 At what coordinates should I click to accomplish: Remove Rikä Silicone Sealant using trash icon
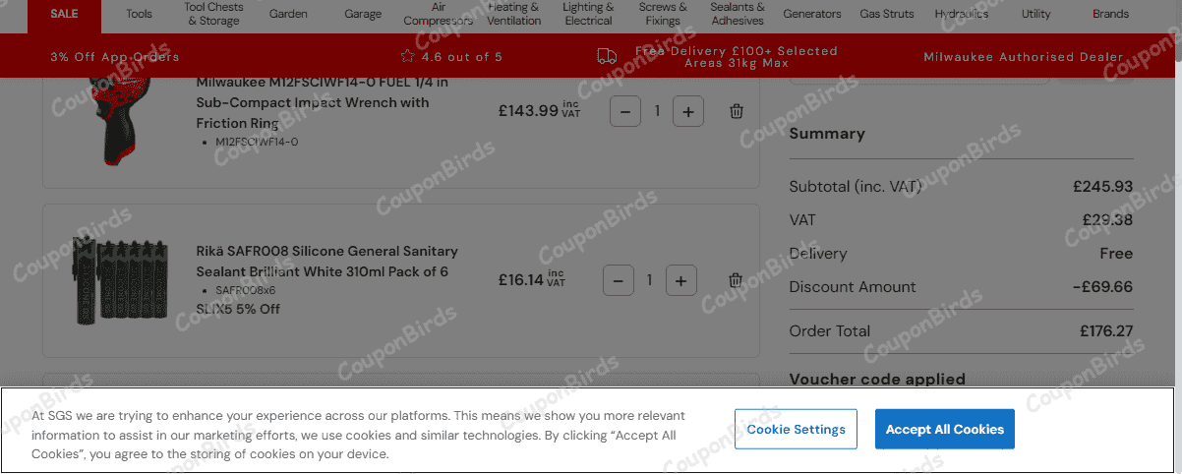pyautogui.click(x=736, y=280)
